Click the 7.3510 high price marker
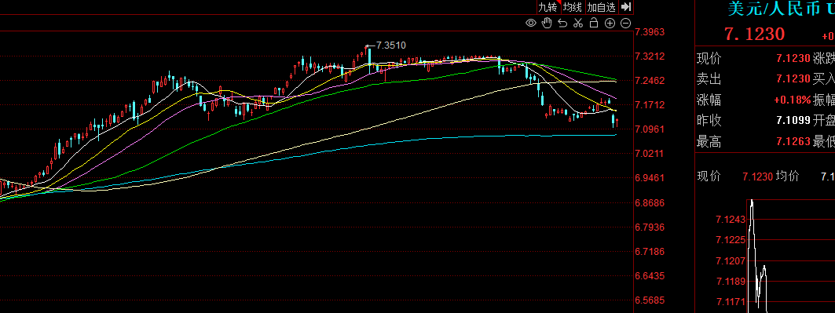 pos(390,45)
